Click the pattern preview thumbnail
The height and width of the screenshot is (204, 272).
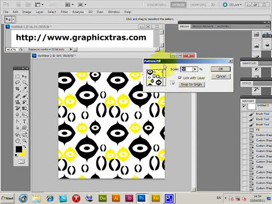click(x=155, y=78)
